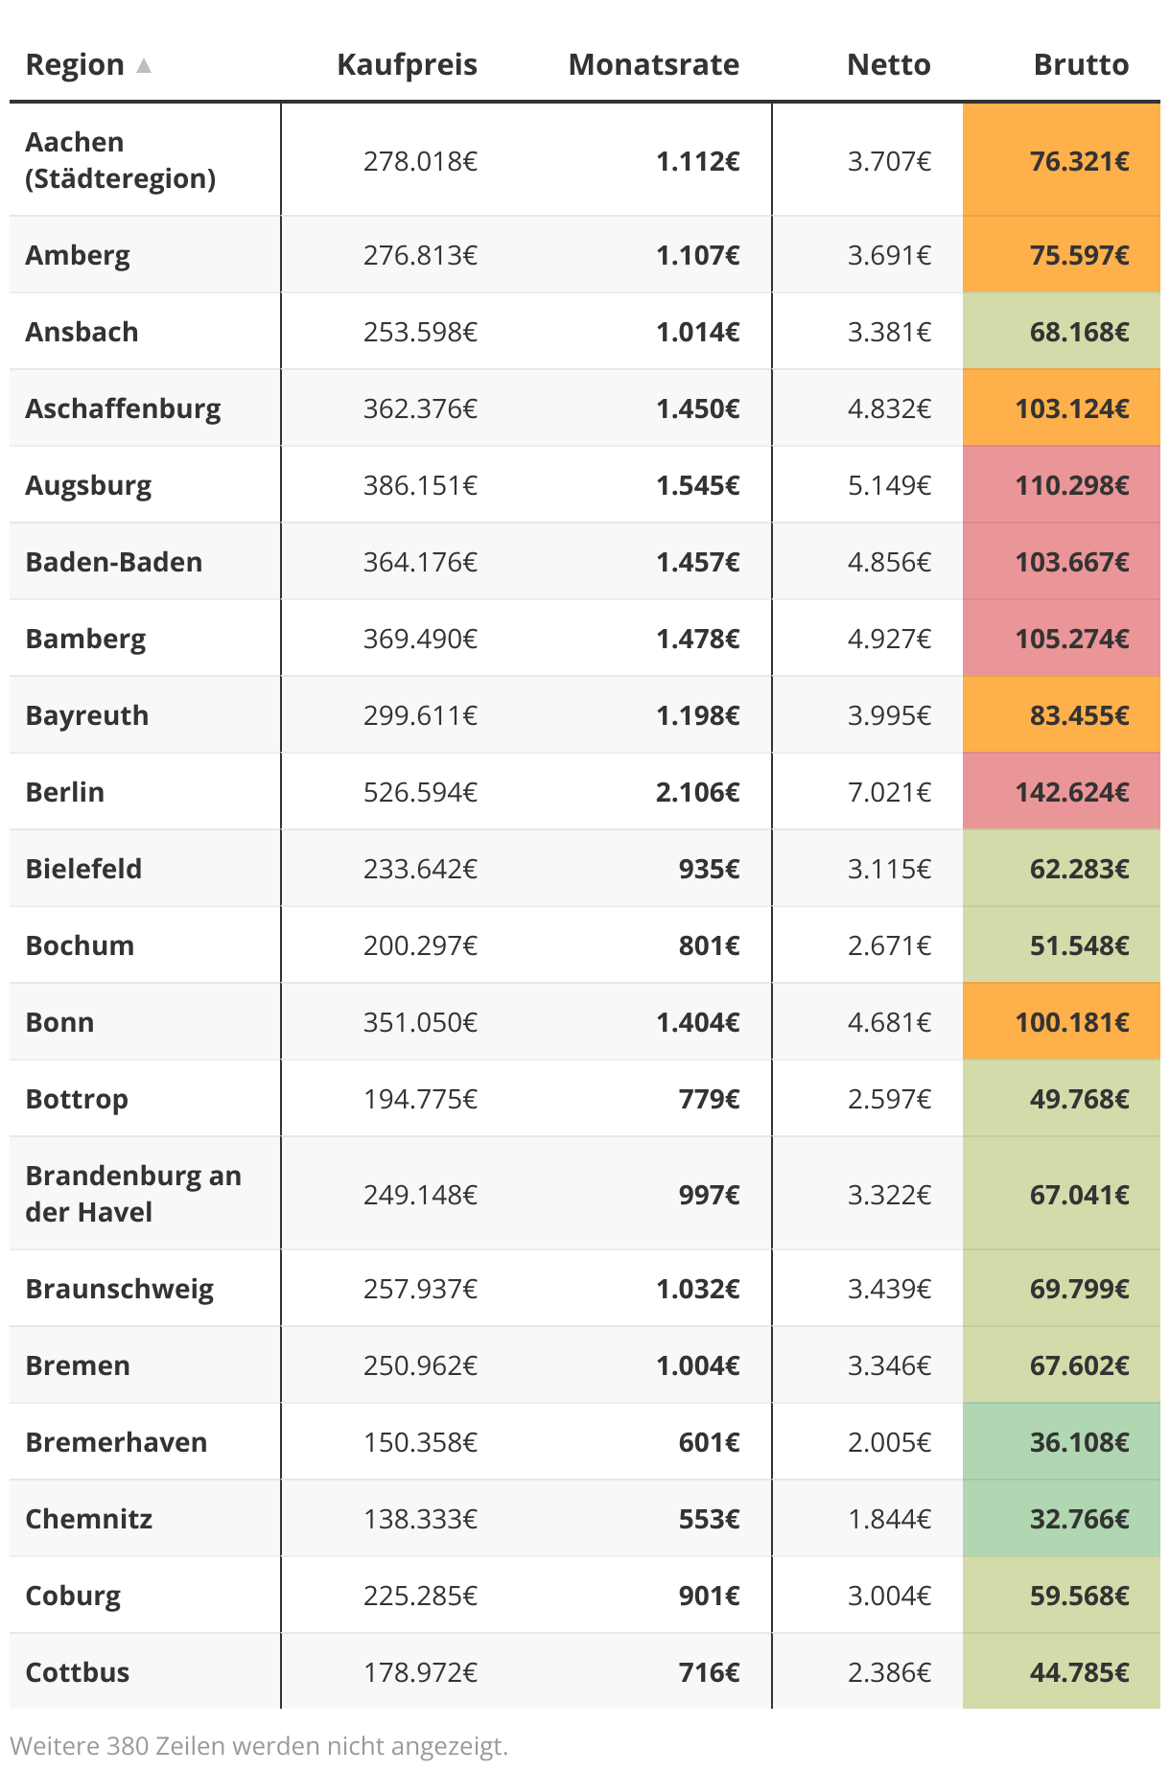Screen dimensions: 1170x1772
Task: Click the red Brutto cell 142.624€ for Berlin
Action: point(1062,792)
